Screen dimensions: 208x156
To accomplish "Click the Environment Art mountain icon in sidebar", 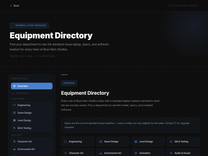I will pos(14,149).
